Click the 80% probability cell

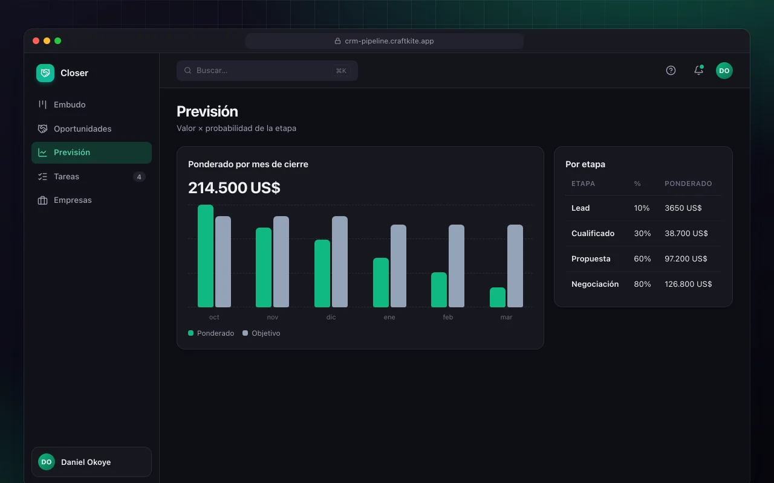tap(642, 284)
